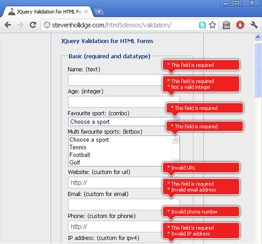Bookmark this page with the star icon
The height and width of the screenshot is (244, 262).
(x=212, y=25)
